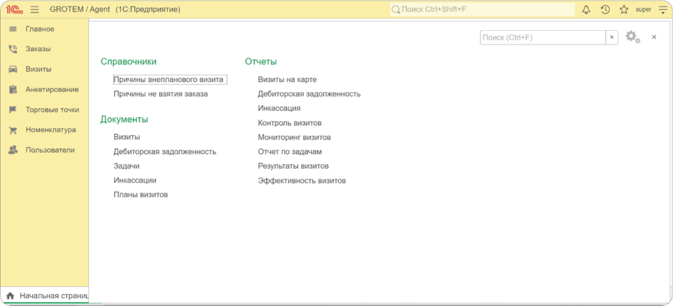
Task: Click the 1C logo icon
Action: 14,9
